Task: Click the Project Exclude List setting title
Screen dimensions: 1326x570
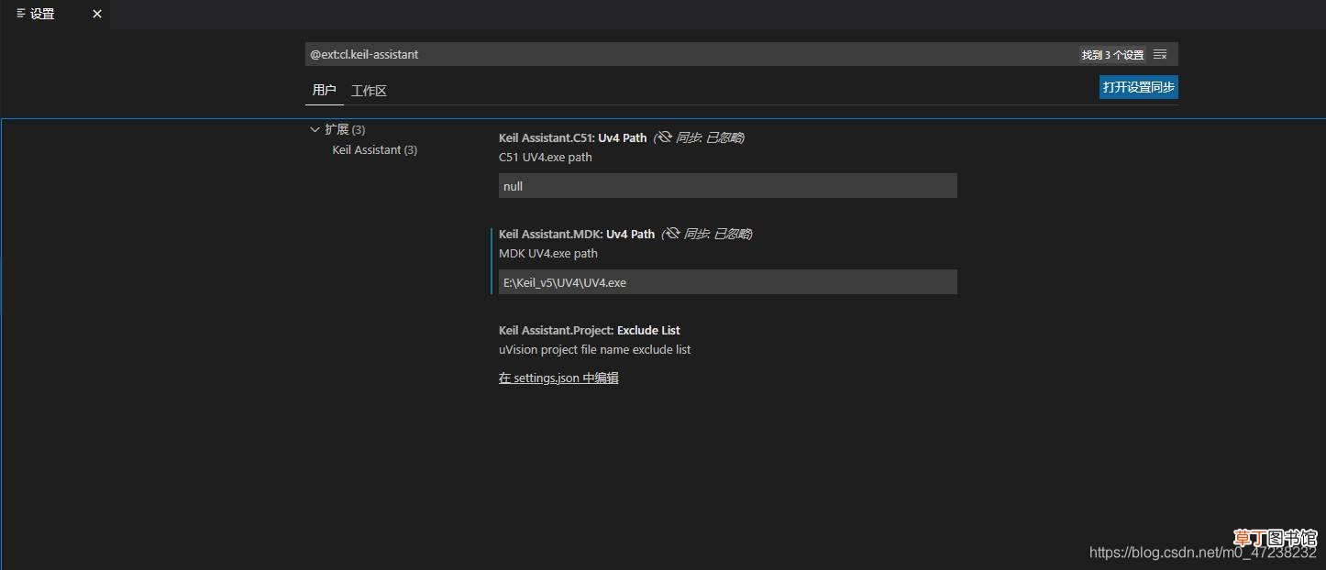Action: coord(590,330)
